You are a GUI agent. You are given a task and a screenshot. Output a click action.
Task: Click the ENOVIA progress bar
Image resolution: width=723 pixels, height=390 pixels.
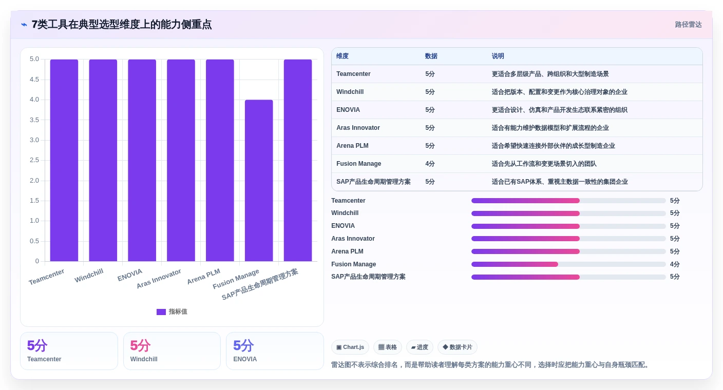[568, 226]
